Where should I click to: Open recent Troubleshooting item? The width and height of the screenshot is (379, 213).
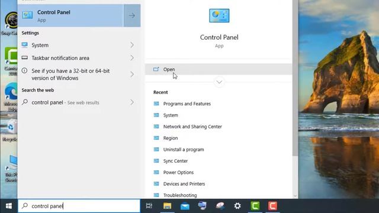point(180,195)
